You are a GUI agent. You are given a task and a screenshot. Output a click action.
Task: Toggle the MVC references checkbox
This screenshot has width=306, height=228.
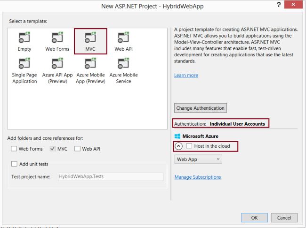point(53,149)
